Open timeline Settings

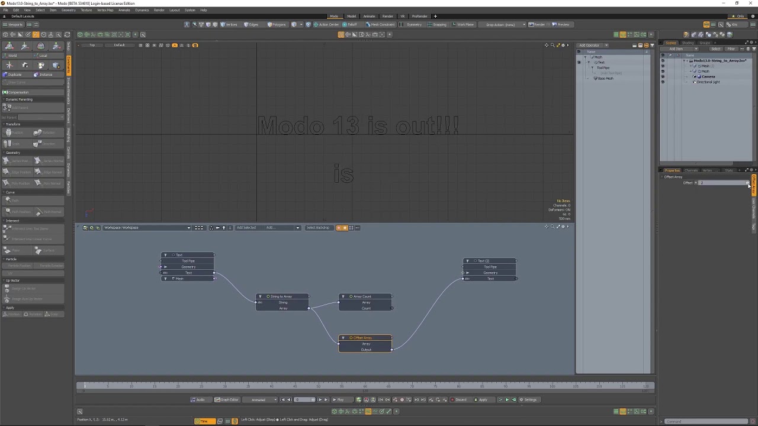(x=528, y=400)
